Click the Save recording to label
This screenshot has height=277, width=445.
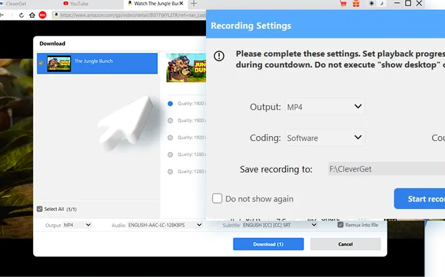coord(276,169)
